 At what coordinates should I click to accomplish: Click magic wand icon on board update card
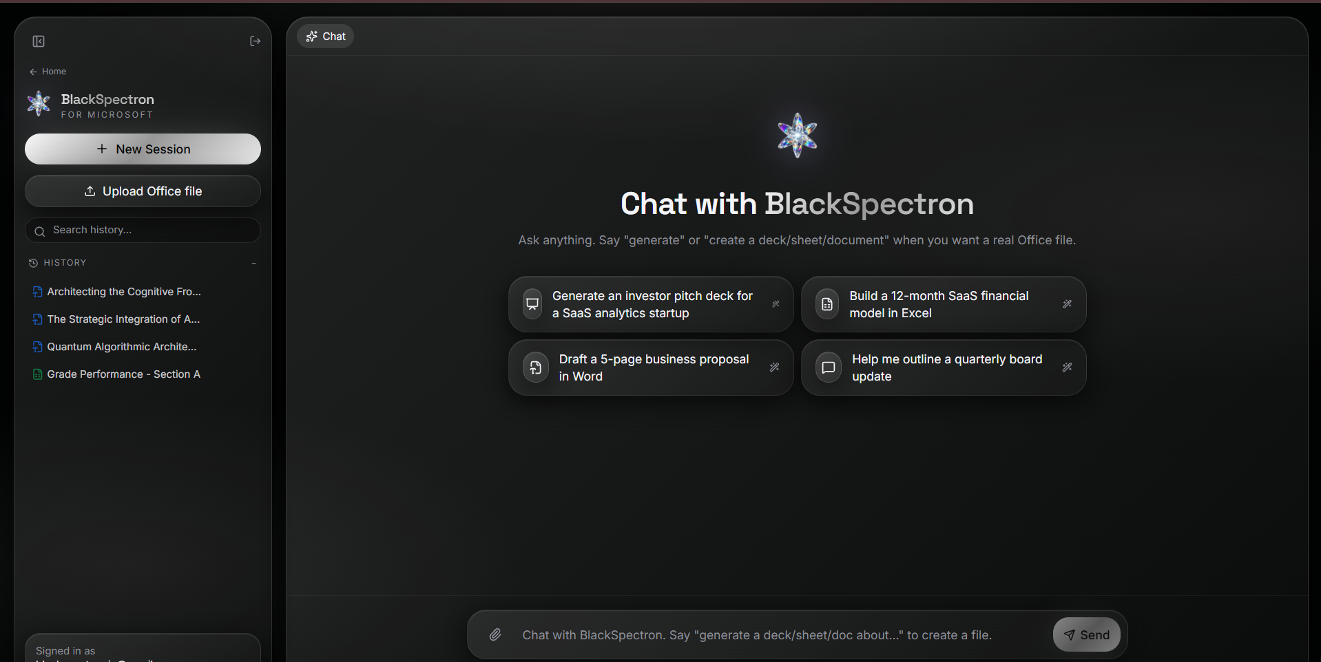click(x=1067, y=367)
